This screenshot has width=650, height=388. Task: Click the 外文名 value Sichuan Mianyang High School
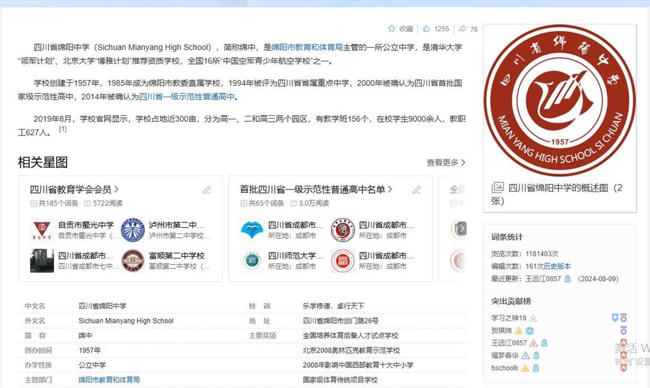coord(126,321)
